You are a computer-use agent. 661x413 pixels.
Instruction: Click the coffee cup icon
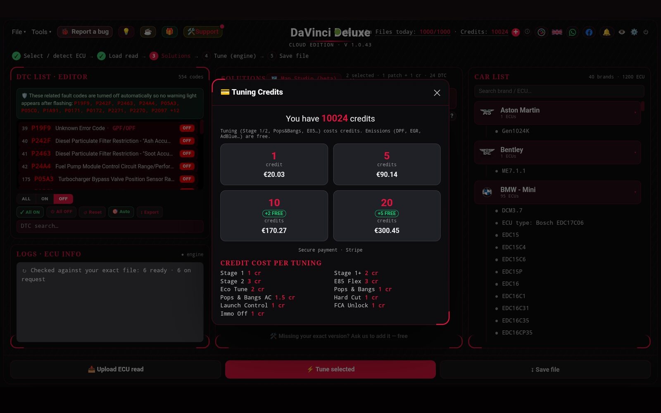click(x=148, y=32)
